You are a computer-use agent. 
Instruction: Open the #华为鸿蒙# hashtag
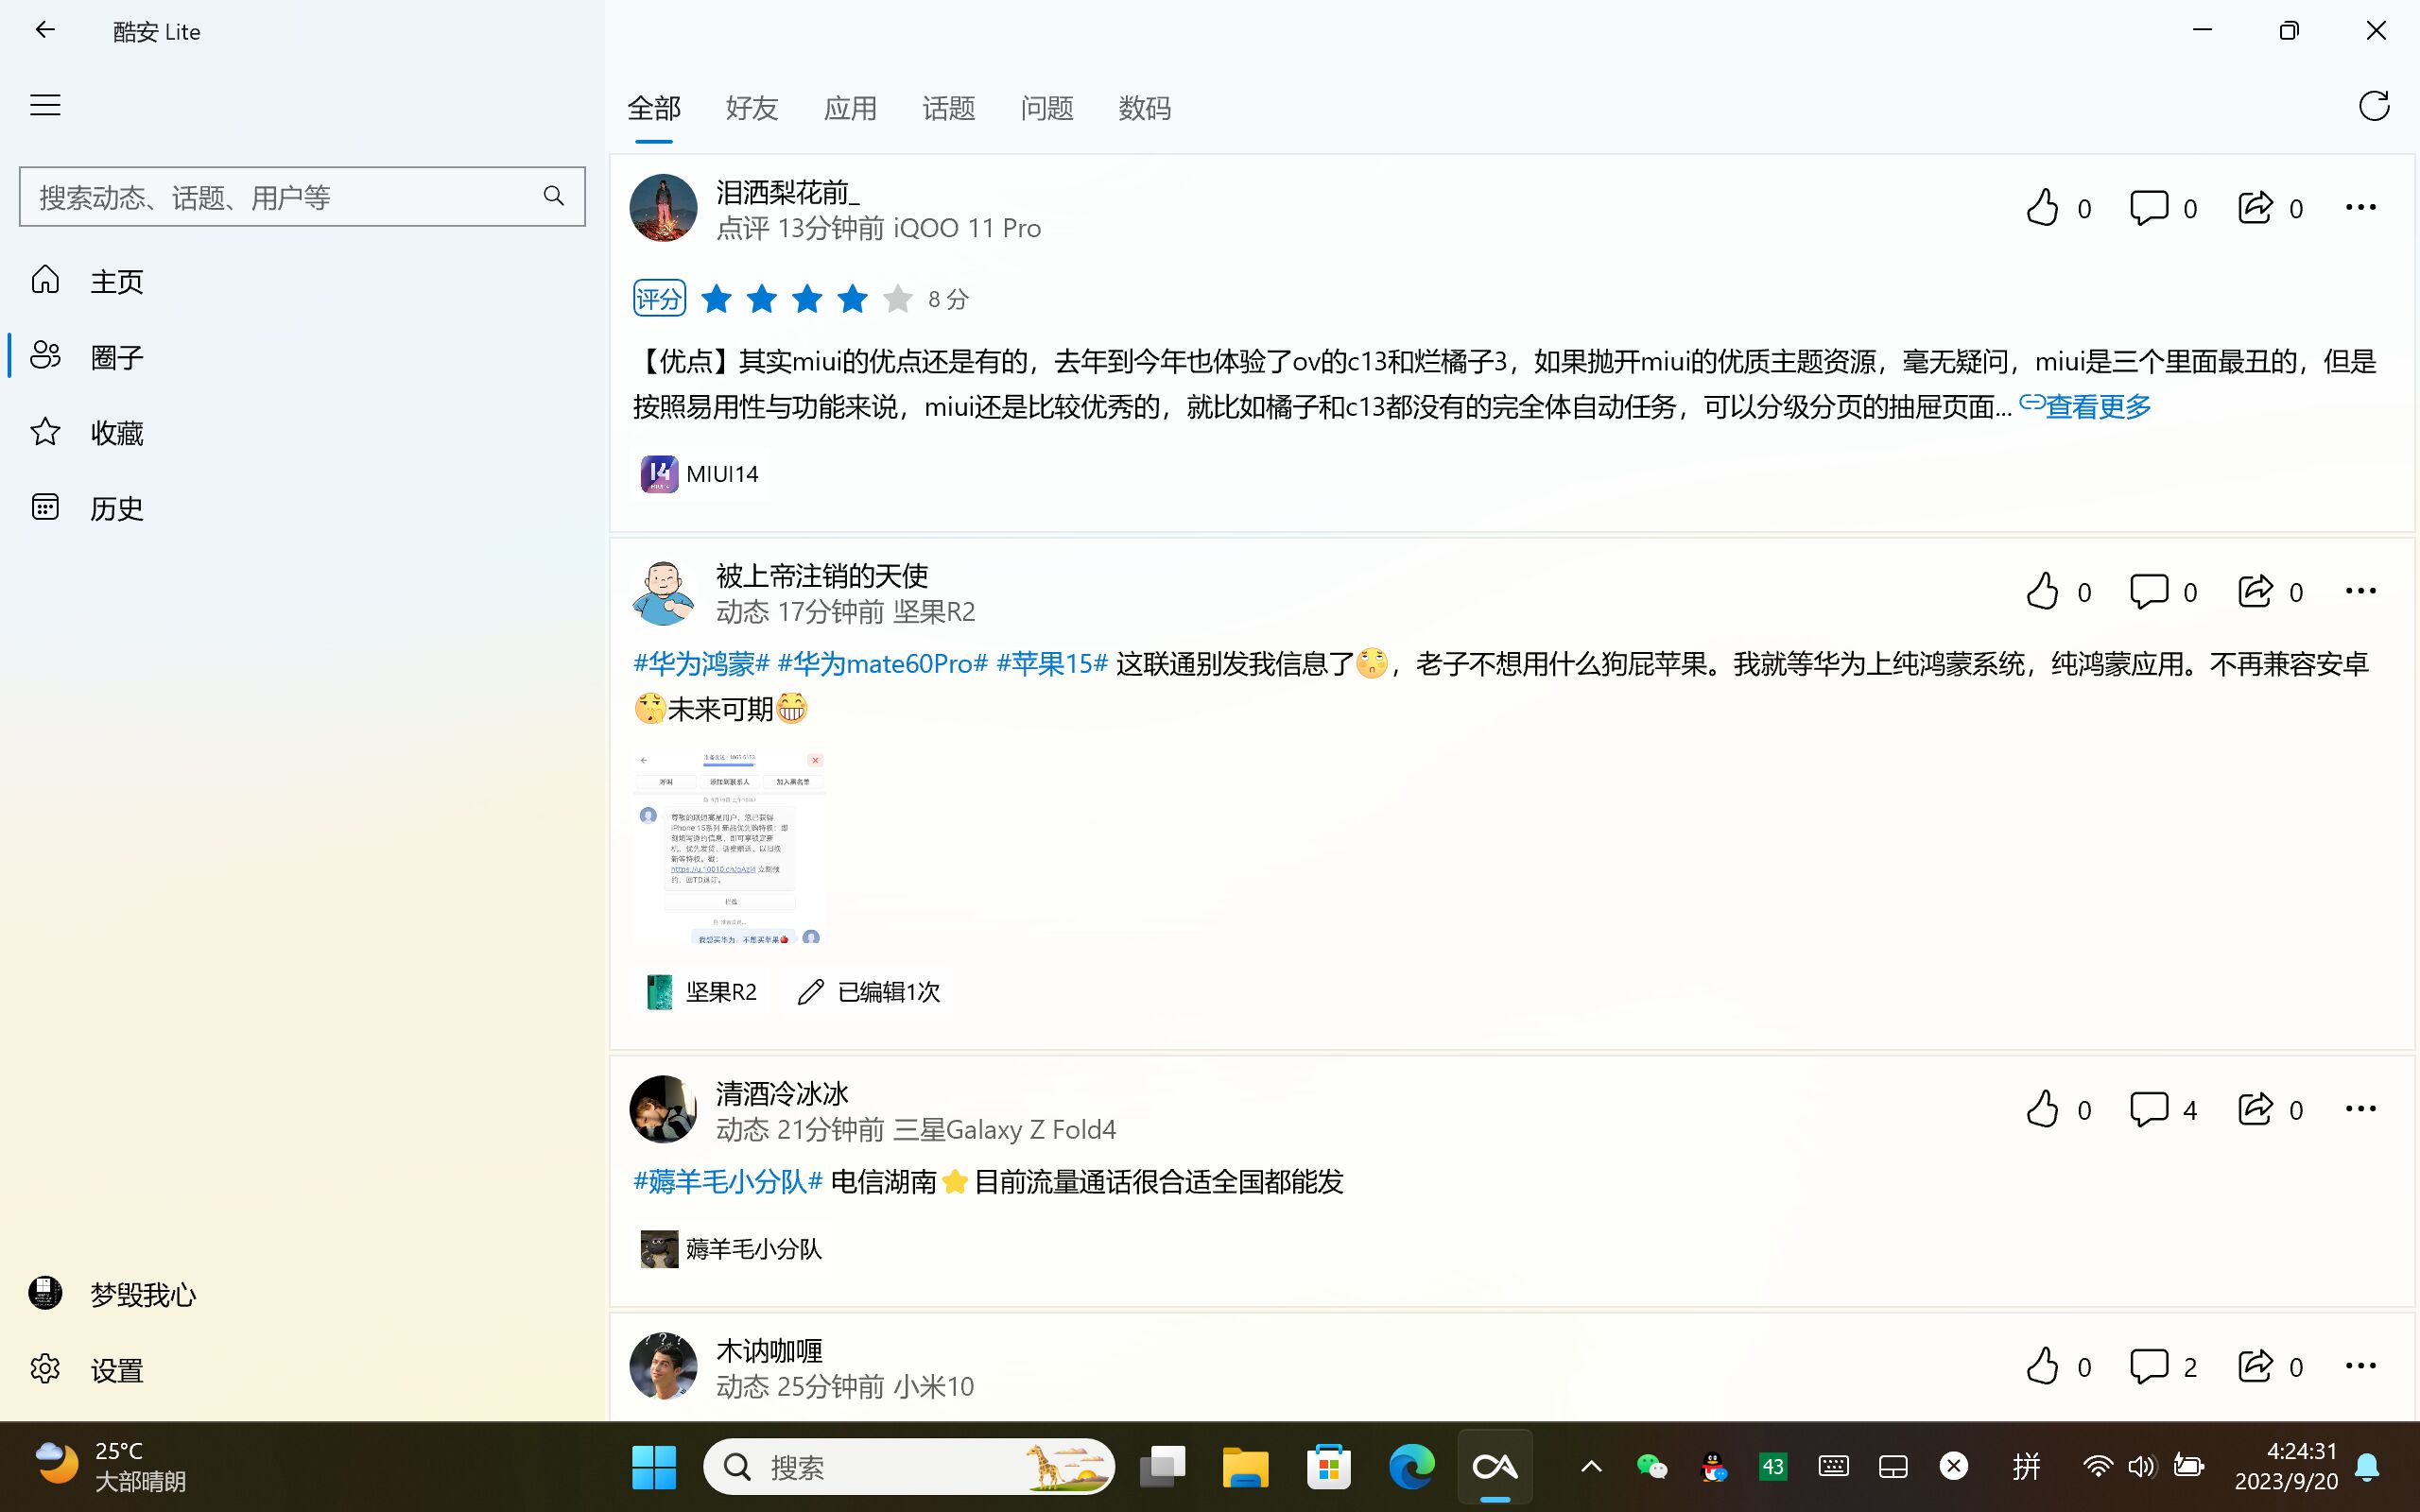tap(701, 664)
